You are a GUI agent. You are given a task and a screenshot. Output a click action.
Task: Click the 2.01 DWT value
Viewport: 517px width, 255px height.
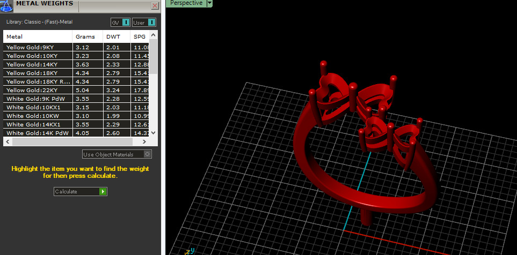[x=113, y=47]
